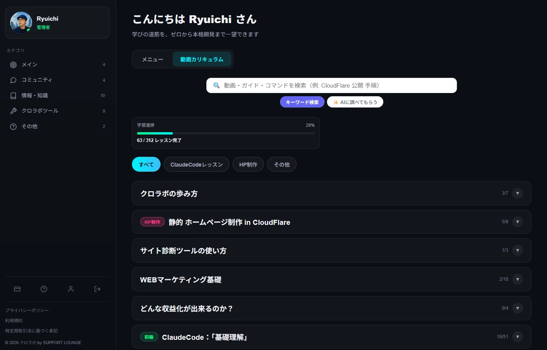Open the メイン category in sidebar

pyautogui.click(x=58, y=65)
